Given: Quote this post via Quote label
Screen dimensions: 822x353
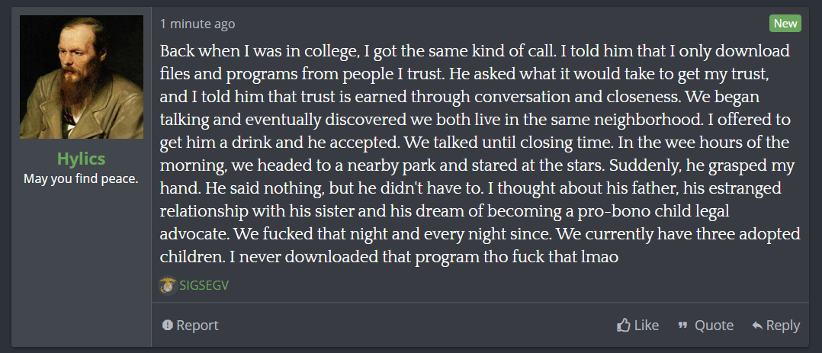Looking at the screenshot, I should [714, 326].
